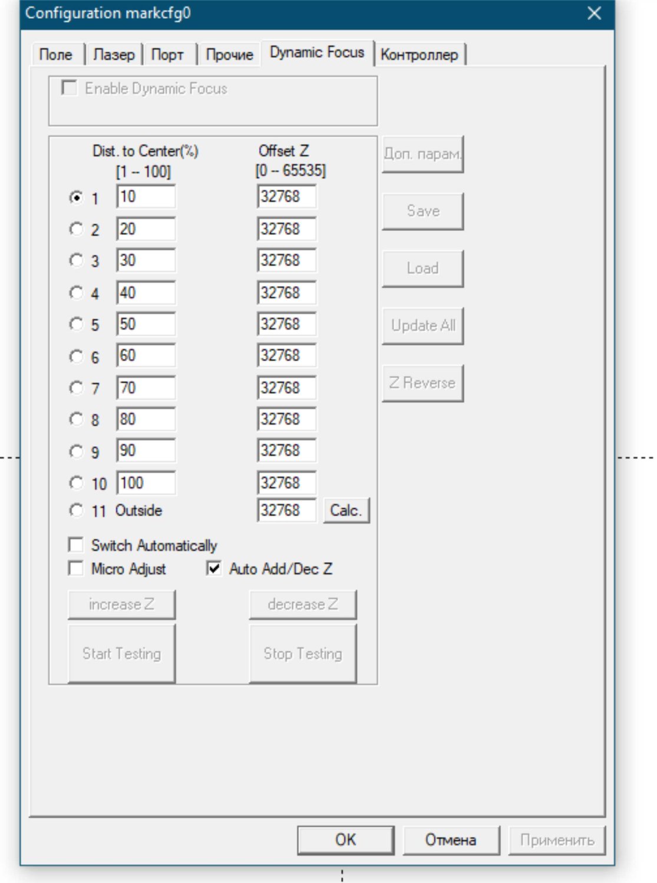
Task: Open the Лазер tab
Action: click(114, 55)
